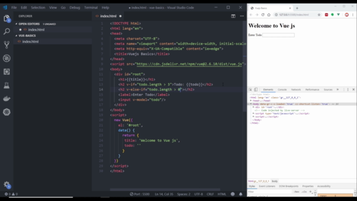This screenshot has height=201, width=357.
Task: Click the green circle extension icon in Chrome
Action: coord(332,15)
